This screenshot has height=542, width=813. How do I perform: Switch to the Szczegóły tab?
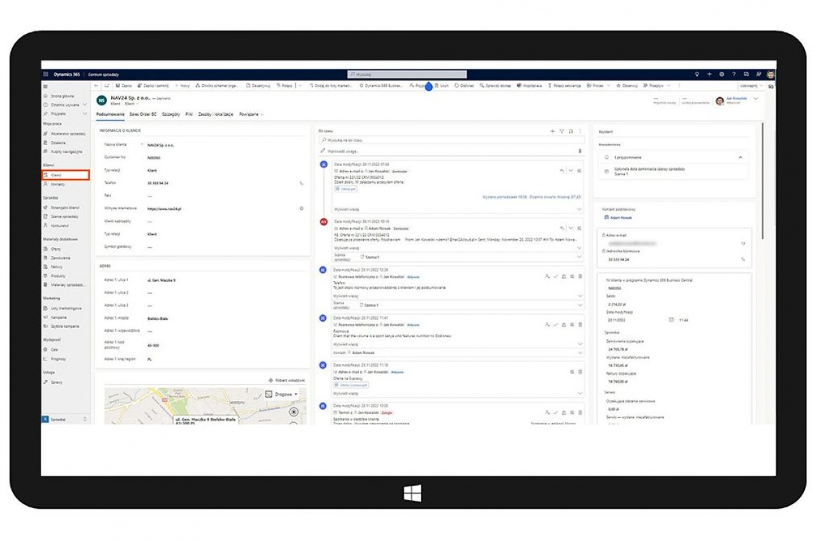tap(171, 114)
